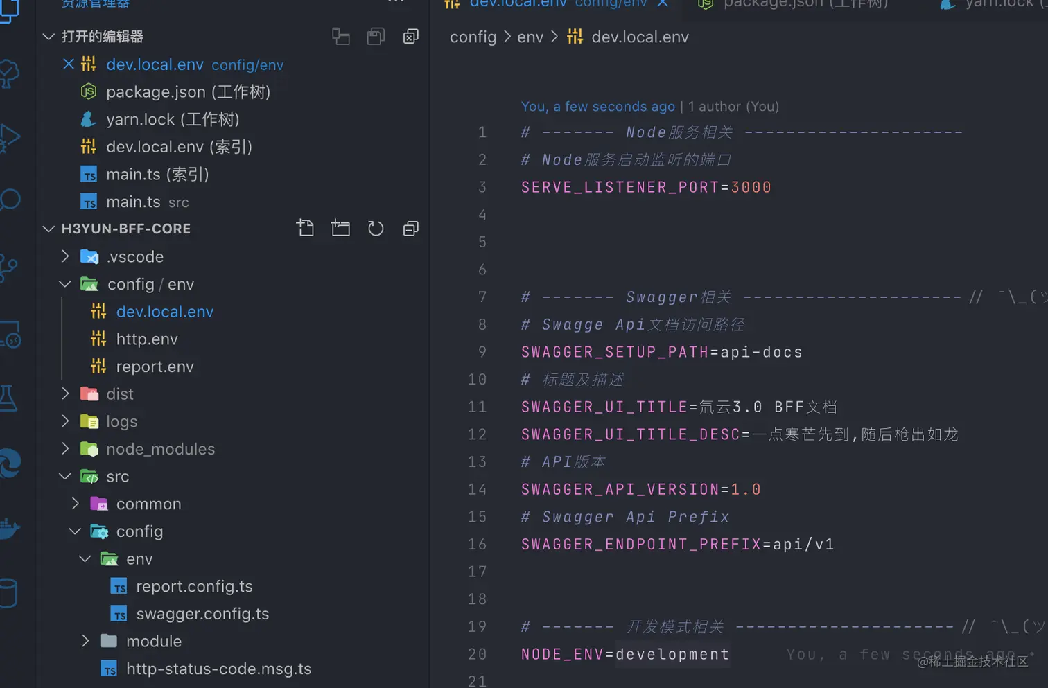Click the logs folder icon

tap(89, 421)
